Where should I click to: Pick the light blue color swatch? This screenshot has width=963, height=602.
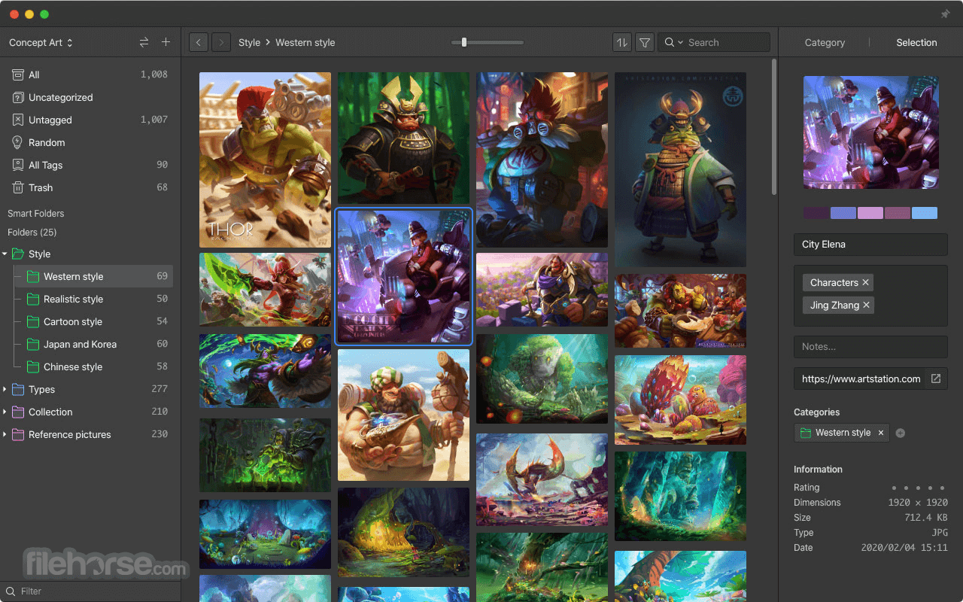(925, 213)
